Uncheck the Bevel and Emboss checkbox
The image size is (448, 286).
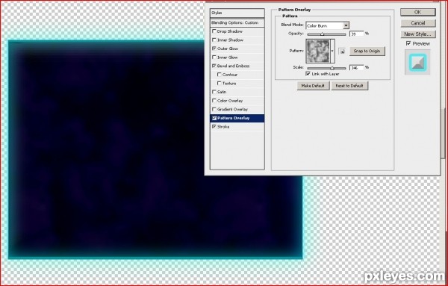(x=214, y=66)
